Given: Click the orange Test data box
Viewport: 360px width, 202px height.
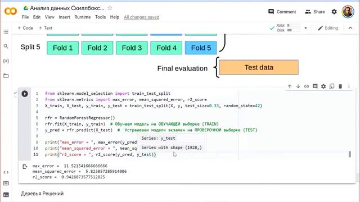Looking at the screenshot, I should (259, 67).
